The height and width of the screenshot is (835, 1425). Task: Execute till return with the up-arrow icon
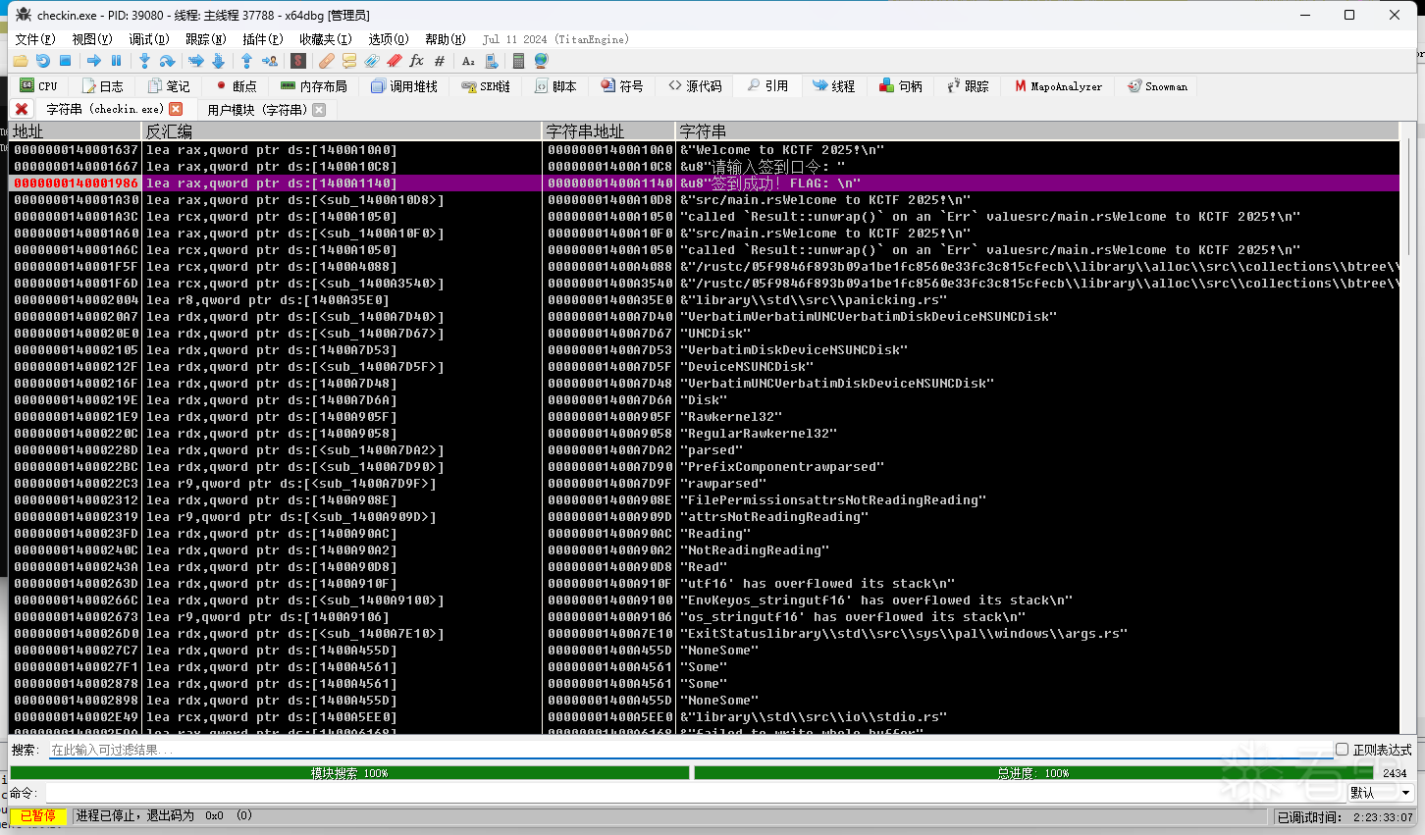(x=246, y=61)
